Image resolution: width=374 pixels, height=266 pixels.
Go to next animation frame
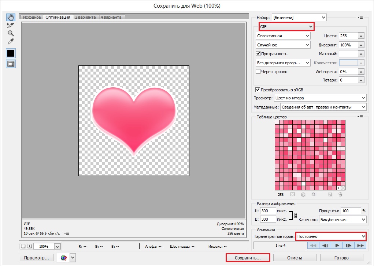(348, 245)
